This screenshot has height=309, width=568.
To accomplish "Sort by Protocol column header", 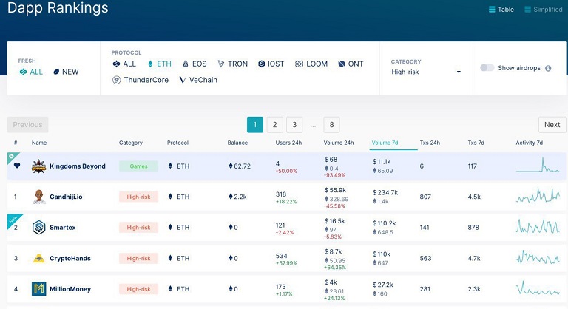I will pyautogui.click(x=177, y=143).
